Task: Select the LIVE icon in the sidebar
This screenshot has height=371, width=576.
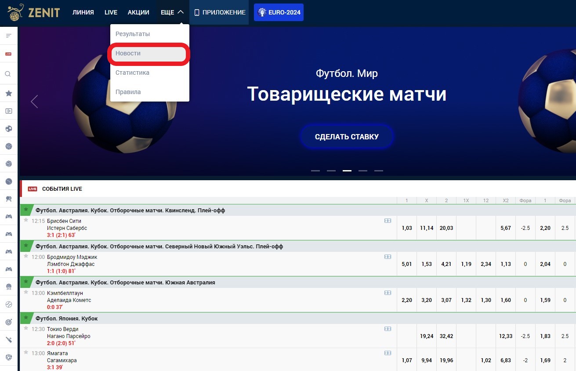Action: tap(8, 54)
